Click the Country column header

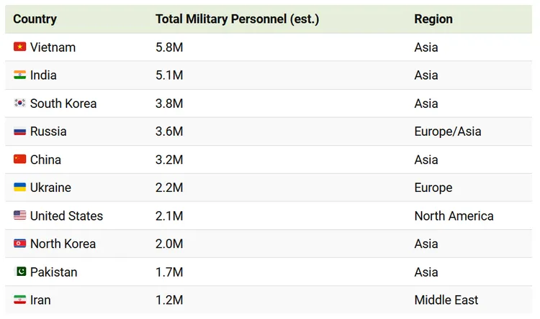[x=35, y=19]
